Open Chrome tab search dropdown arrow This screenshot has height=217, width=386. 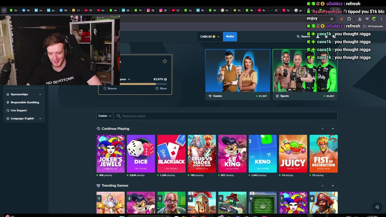4,10
